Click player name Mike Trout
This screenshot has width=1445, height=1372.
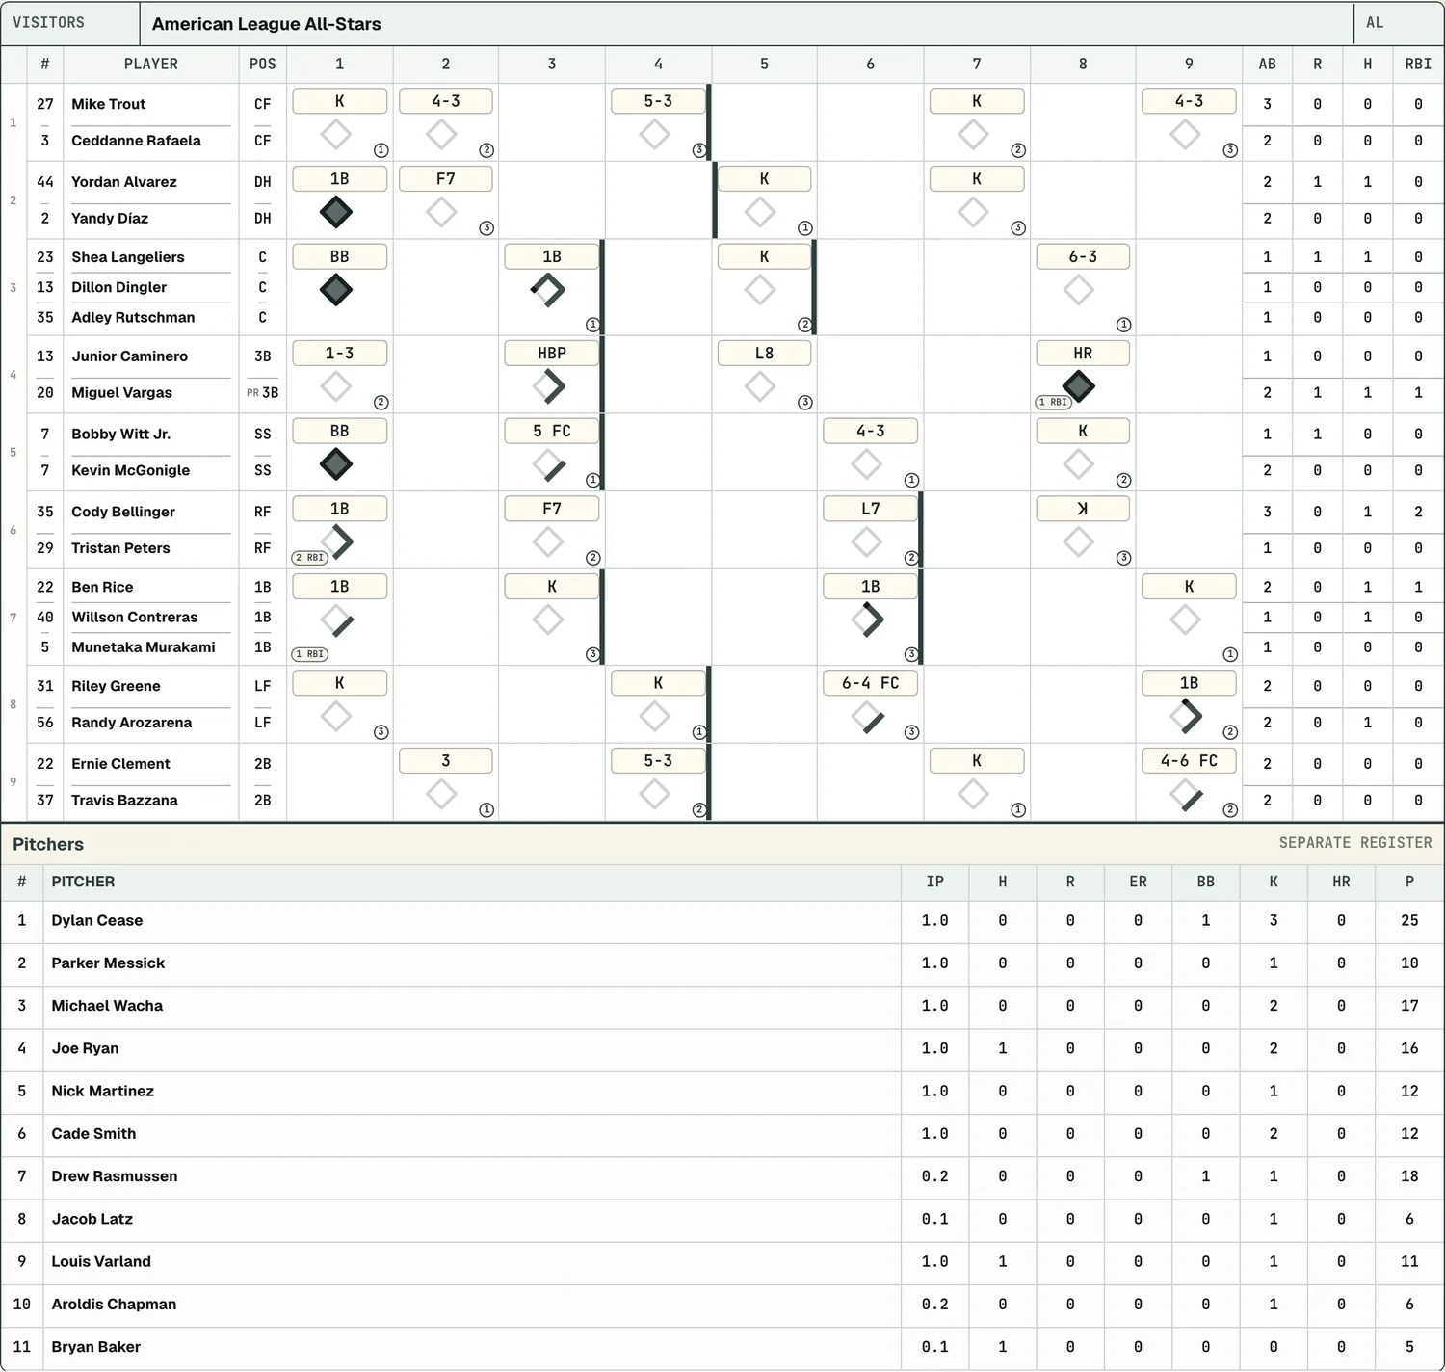point(109,104)
